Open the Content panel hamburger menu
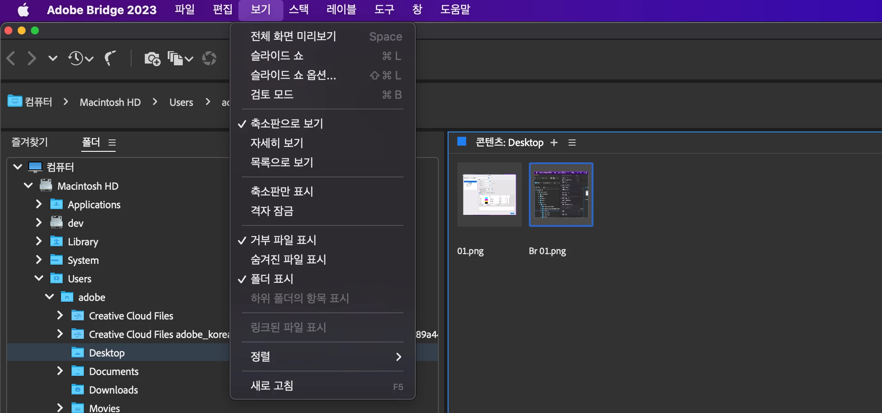Screen dimensions: 882x413 572,143
